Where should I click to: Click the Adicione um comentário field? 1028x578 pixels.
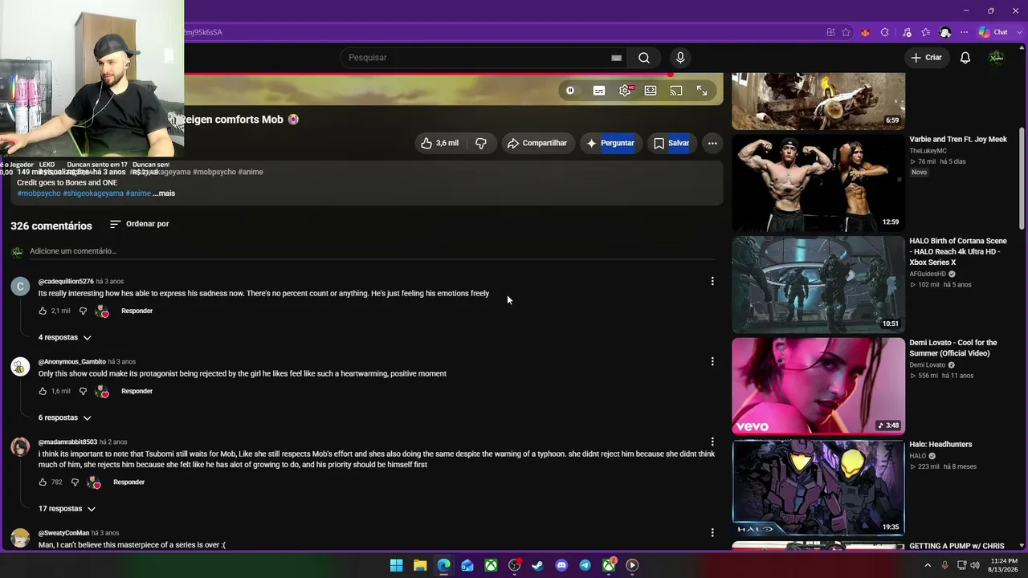(x=372, y=251)
